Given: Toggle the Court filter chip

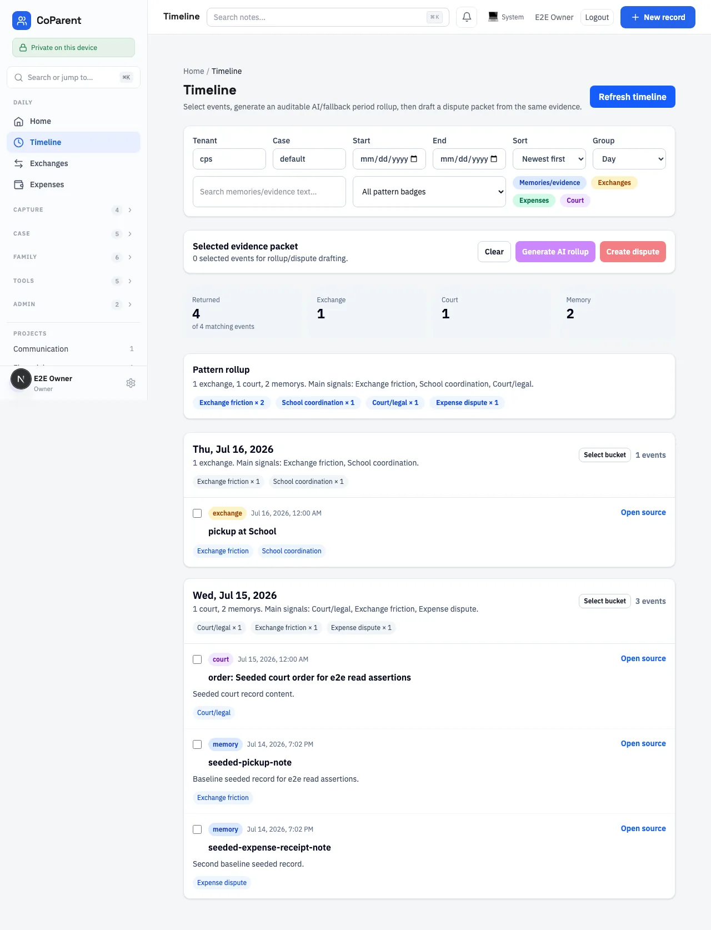Looking at the screenshot, I should point(575,201).
